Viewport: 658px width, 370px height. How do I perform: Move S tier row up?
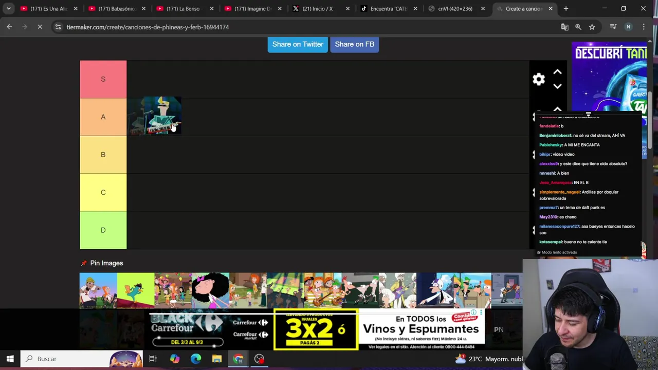557,72
